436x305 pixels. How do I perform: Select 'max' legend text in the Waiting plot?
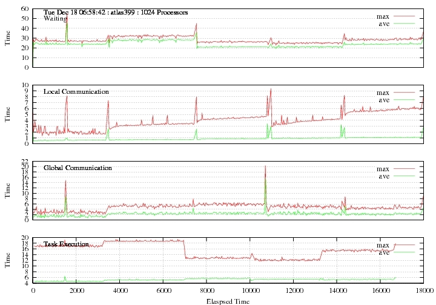point(383,16)
